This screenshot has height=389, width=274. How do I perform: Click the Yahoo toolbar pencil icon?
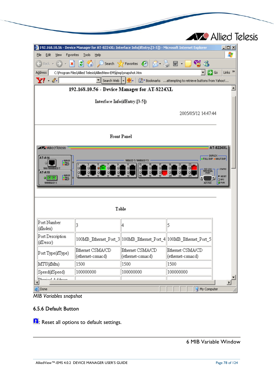pyautogui.click(x=54, y=80)
